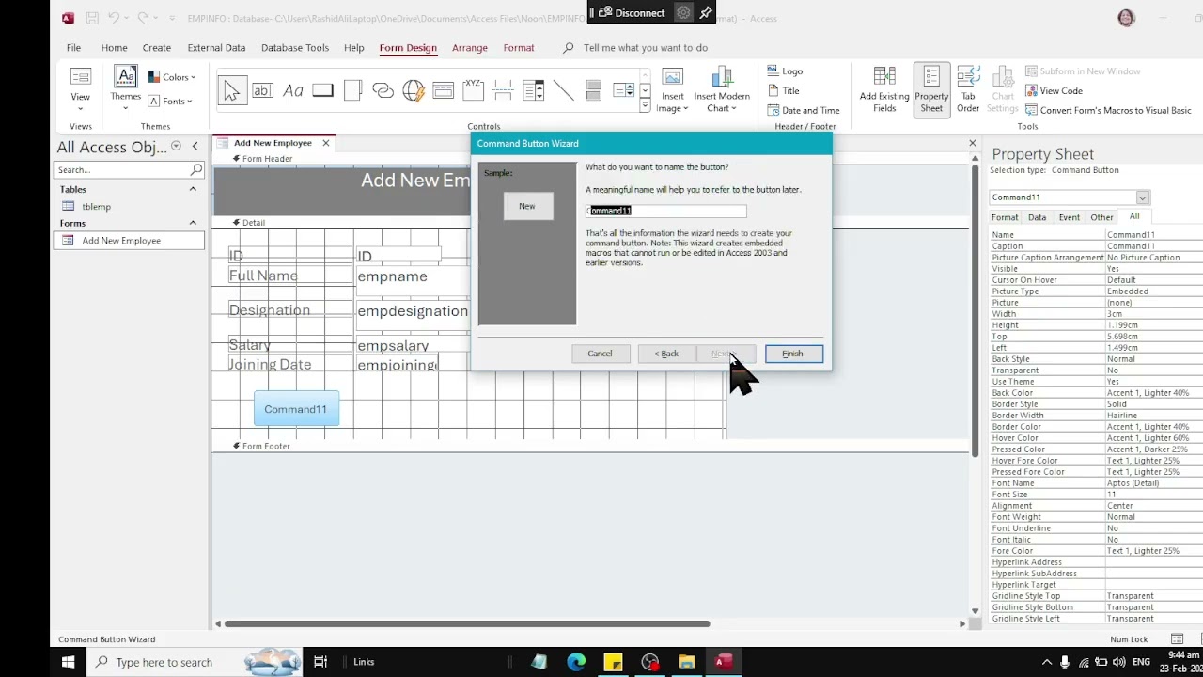1203x677 pixels.
Task: Select the Line control
Action: point(563,90)
